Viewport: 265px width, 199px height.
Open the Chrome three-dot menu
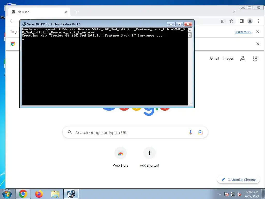coord(258,21)
